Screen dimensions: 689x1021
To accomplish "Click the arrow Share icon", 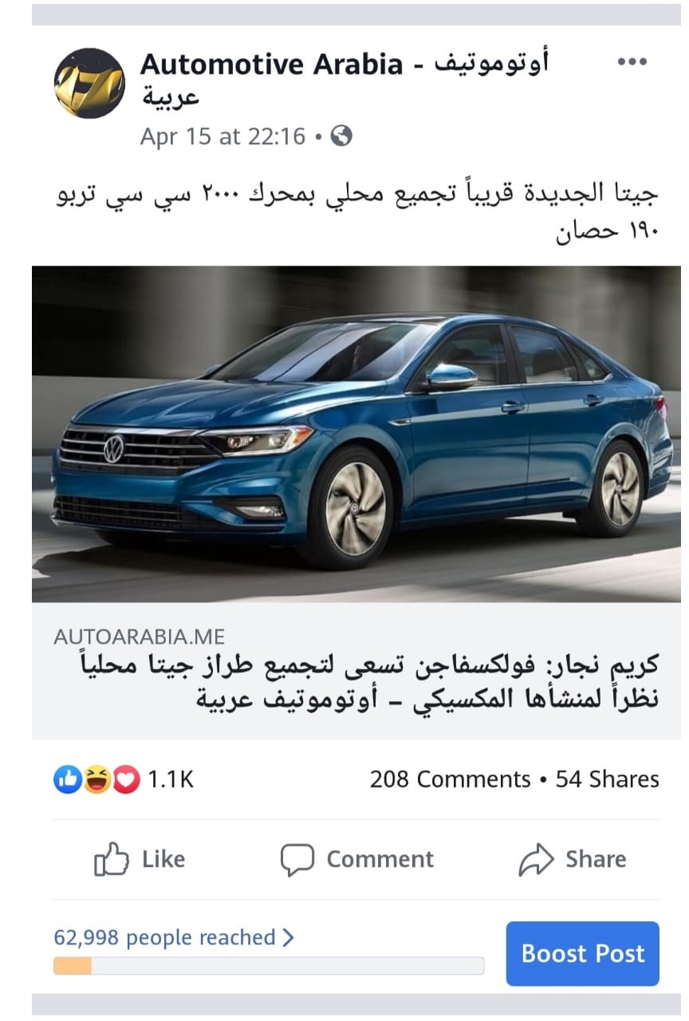I will pos(537,859).
